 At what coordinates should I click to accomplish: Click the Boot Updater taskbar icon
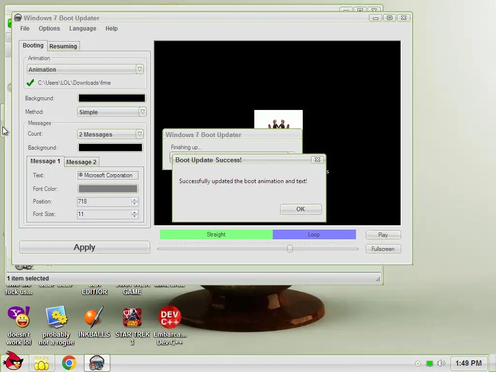tap(97, 363)
